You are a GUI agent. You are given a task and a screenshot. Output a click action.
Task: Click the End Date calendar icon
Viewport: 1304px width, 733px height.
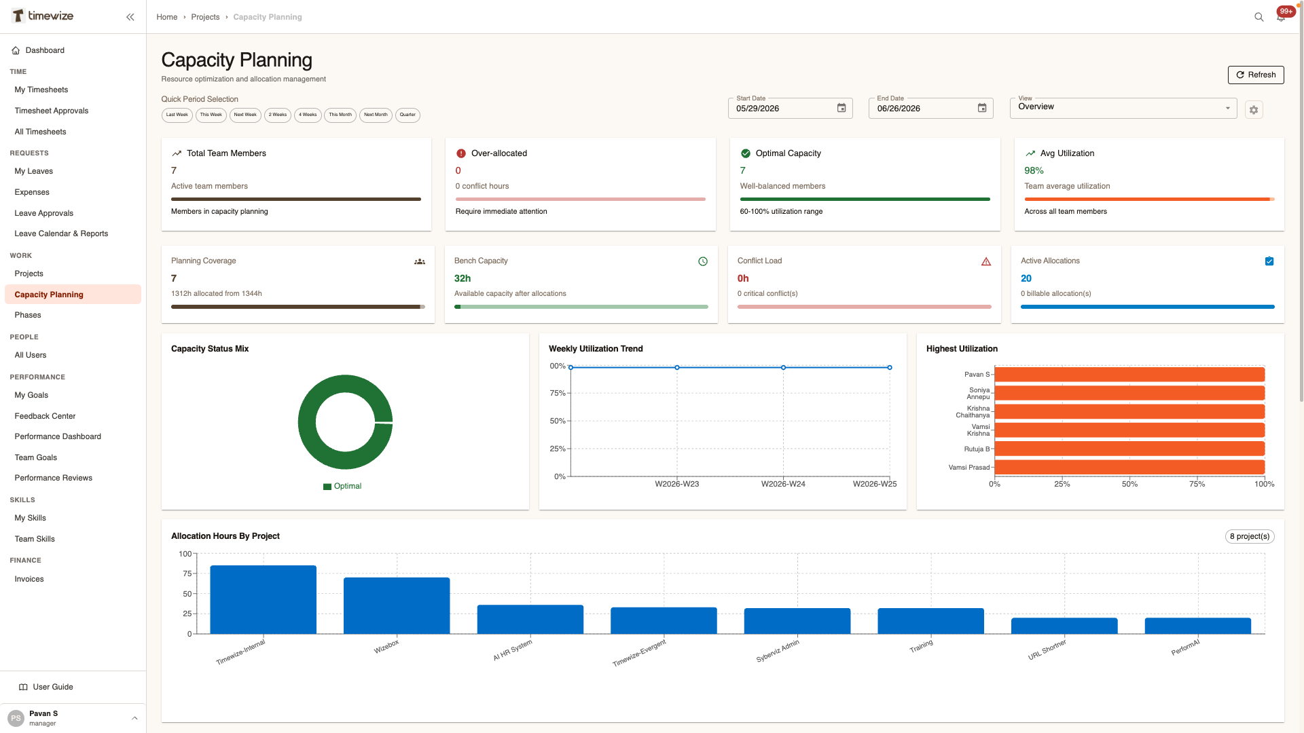coord(982,108)
